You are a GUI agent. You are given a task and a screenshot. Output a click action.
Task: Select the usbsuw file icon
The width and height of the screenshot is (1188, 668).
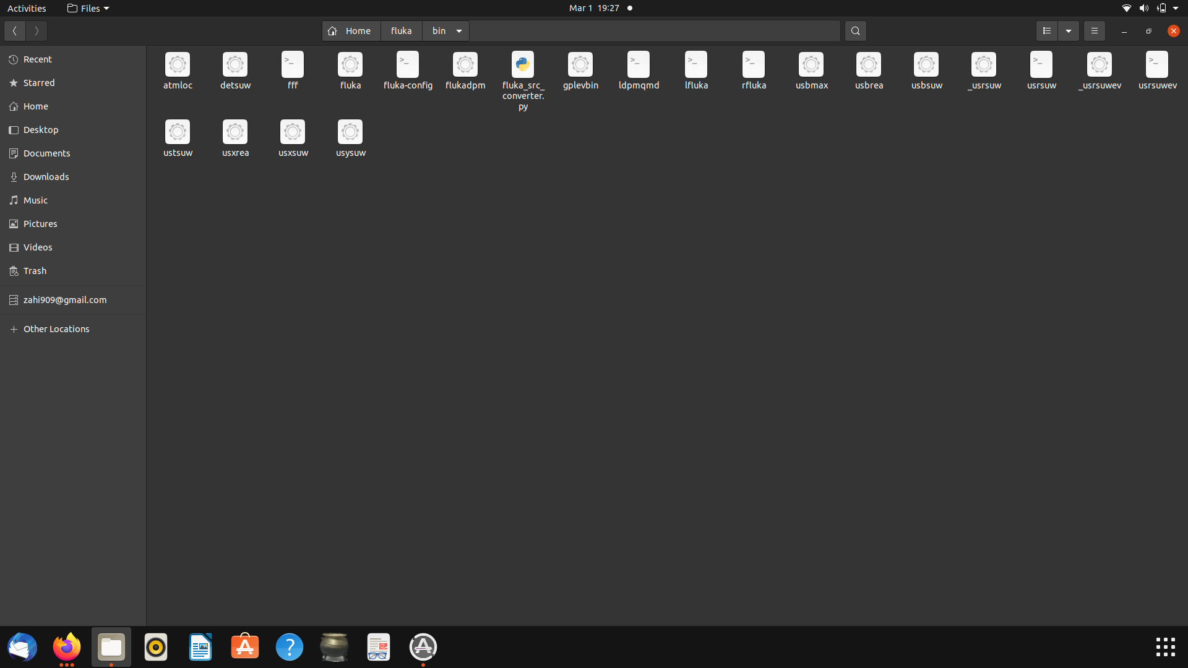(x=926, y=64)
